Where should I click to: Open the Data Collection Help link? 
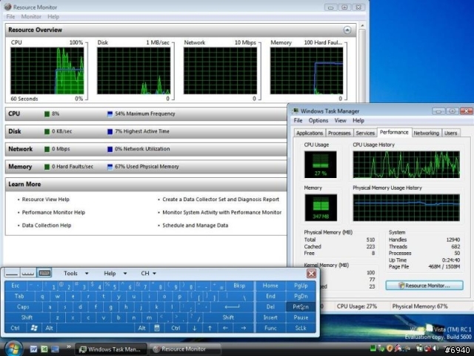tap(47, 225)
